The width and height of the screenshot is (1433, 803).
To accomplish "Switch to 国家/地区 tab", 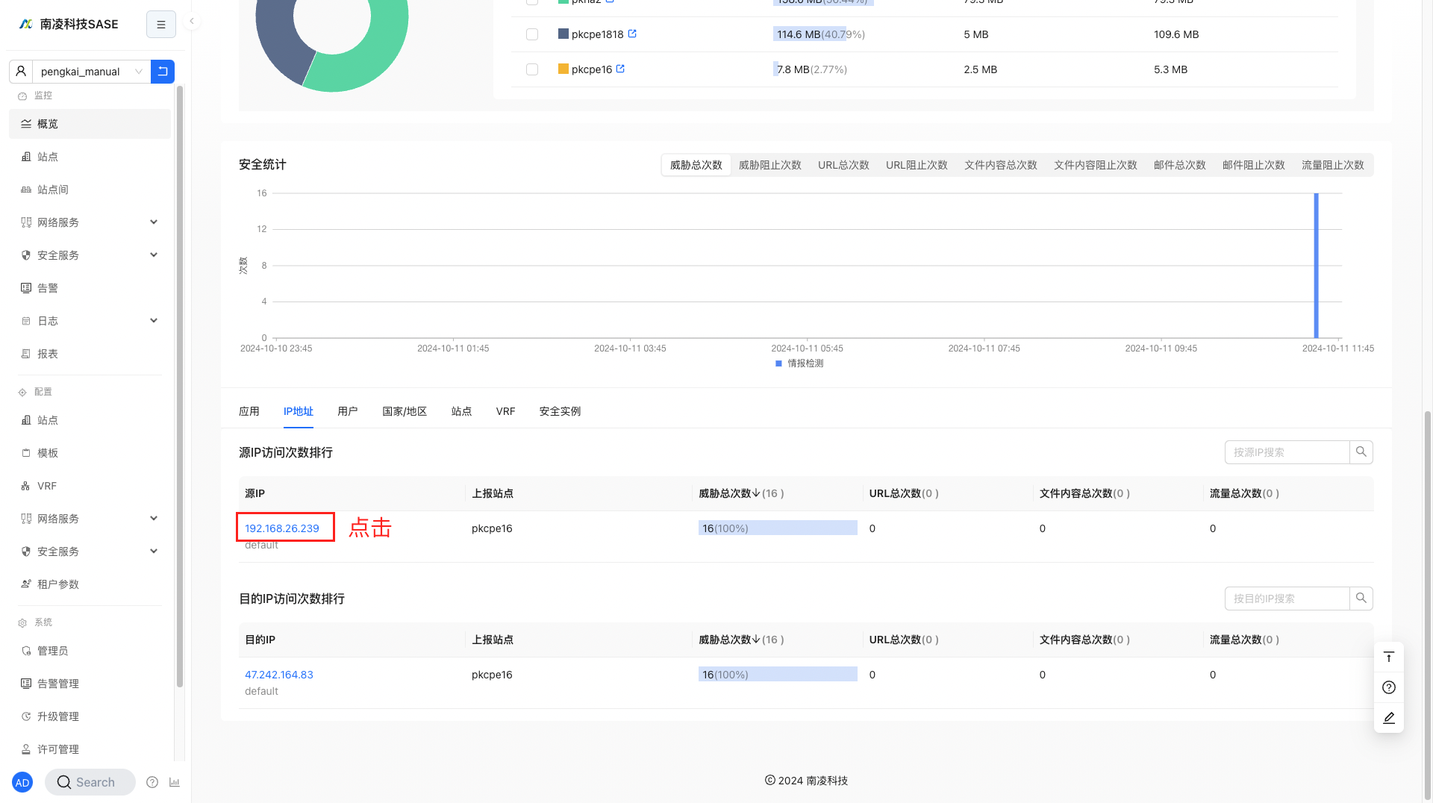I will 405,411.
